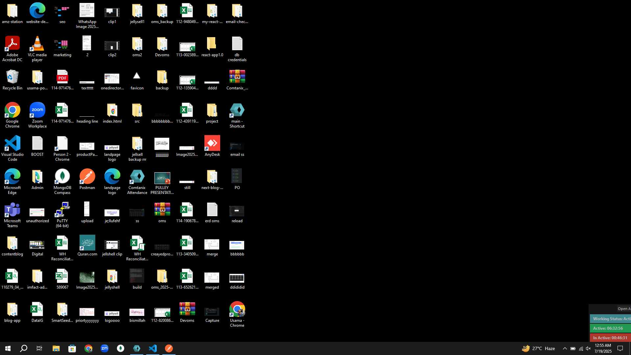Click the Working Status label in tracker widget
Viewport: 631px width, 355px height.
611,319
